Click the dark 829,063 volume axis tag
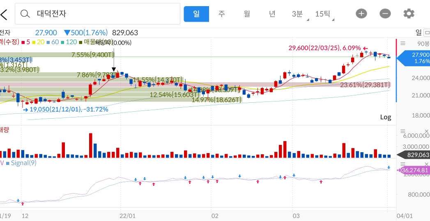 (414, 155)
